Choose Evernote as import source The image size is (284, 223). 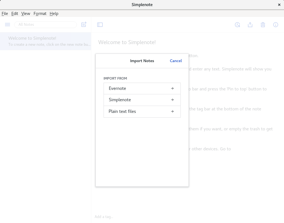(117, 88)
